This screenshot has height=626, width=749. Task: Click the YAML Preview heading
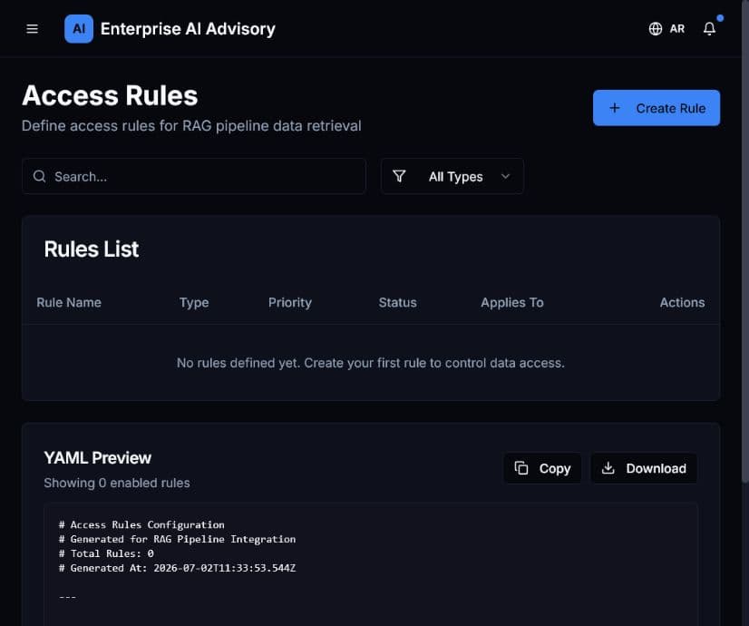pyautogui.click(x=97, y=458)
